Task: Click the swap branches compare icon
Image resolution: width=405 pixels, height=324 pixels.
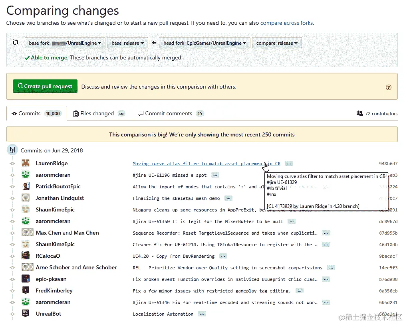Action: pos(16,43)
